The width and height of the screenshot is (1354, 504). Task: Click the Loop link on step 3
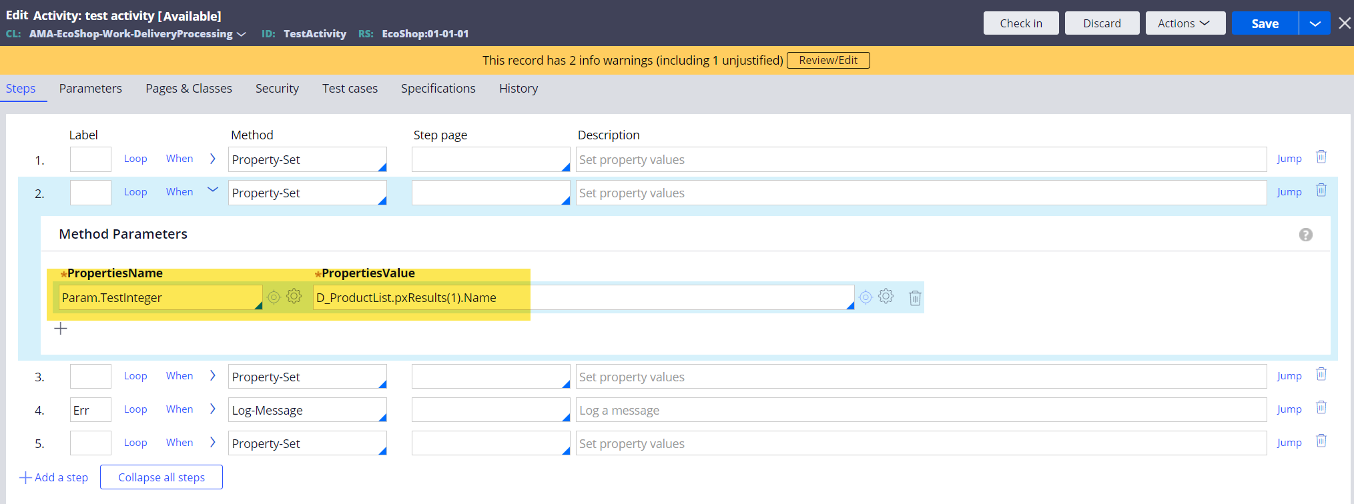135,376
